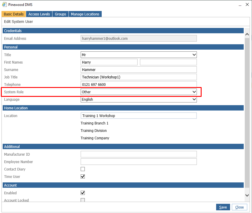
Task: Go to the Manage Locations tab
Action: tap(85, 14)
